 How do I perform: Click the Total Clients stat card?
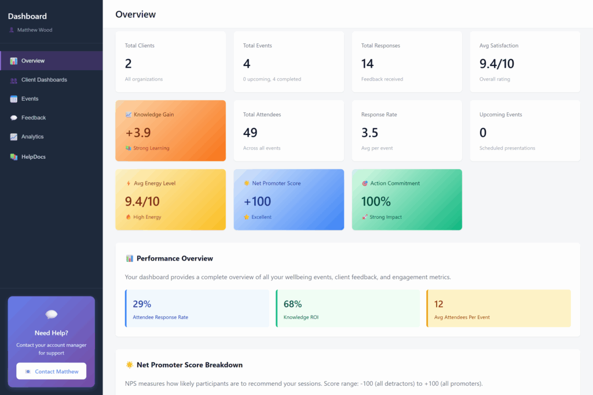click(170, 61)
